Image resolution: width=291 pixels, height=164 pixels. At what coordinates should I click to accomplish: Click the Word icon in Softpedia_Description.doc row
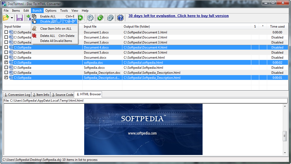11,72
